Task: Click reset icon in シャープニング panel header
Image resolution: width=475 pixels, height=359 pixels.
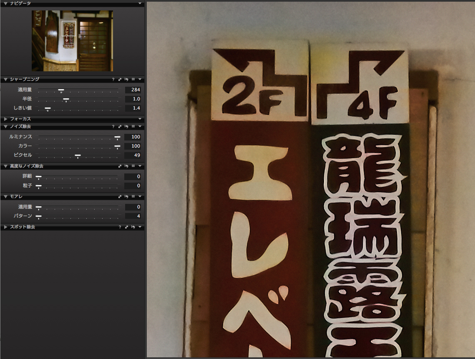Action: (126, 79)
